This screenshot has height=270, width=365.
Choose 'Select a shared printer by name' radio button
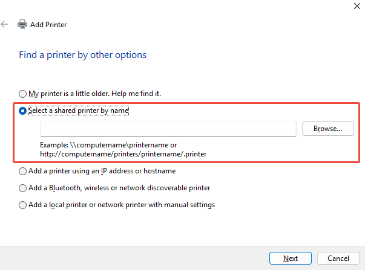click(23, 111)
